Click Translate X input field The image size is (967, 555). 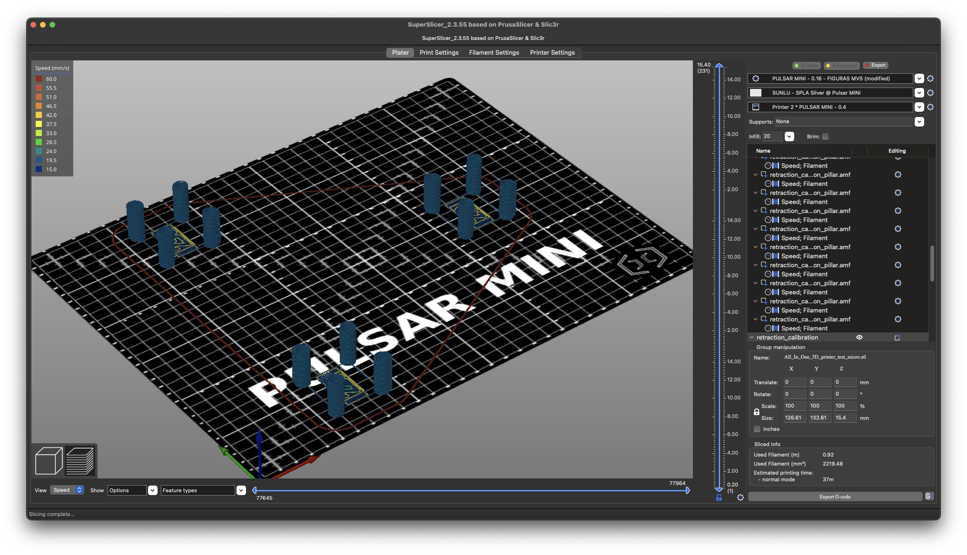tap(795, 382)
